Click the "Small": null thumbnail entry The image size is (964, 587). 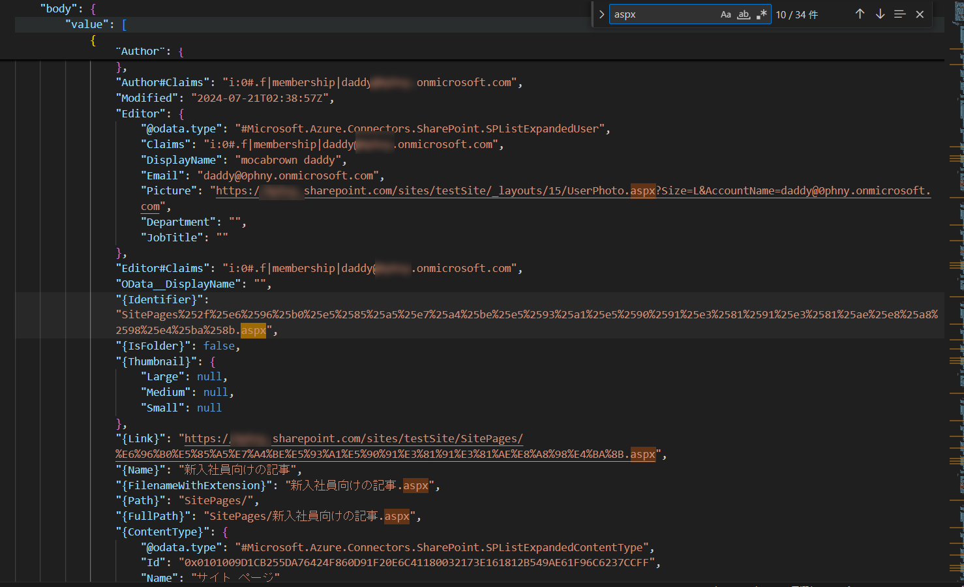click(x=181, y=408)
